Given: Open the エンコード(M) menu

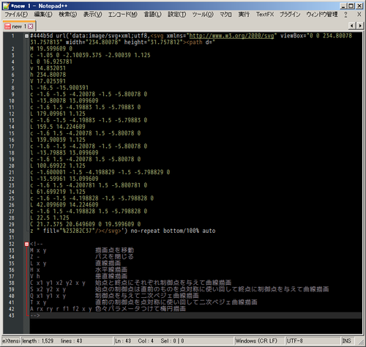Looking at the screenshot, I should click(x=123, y=15).
